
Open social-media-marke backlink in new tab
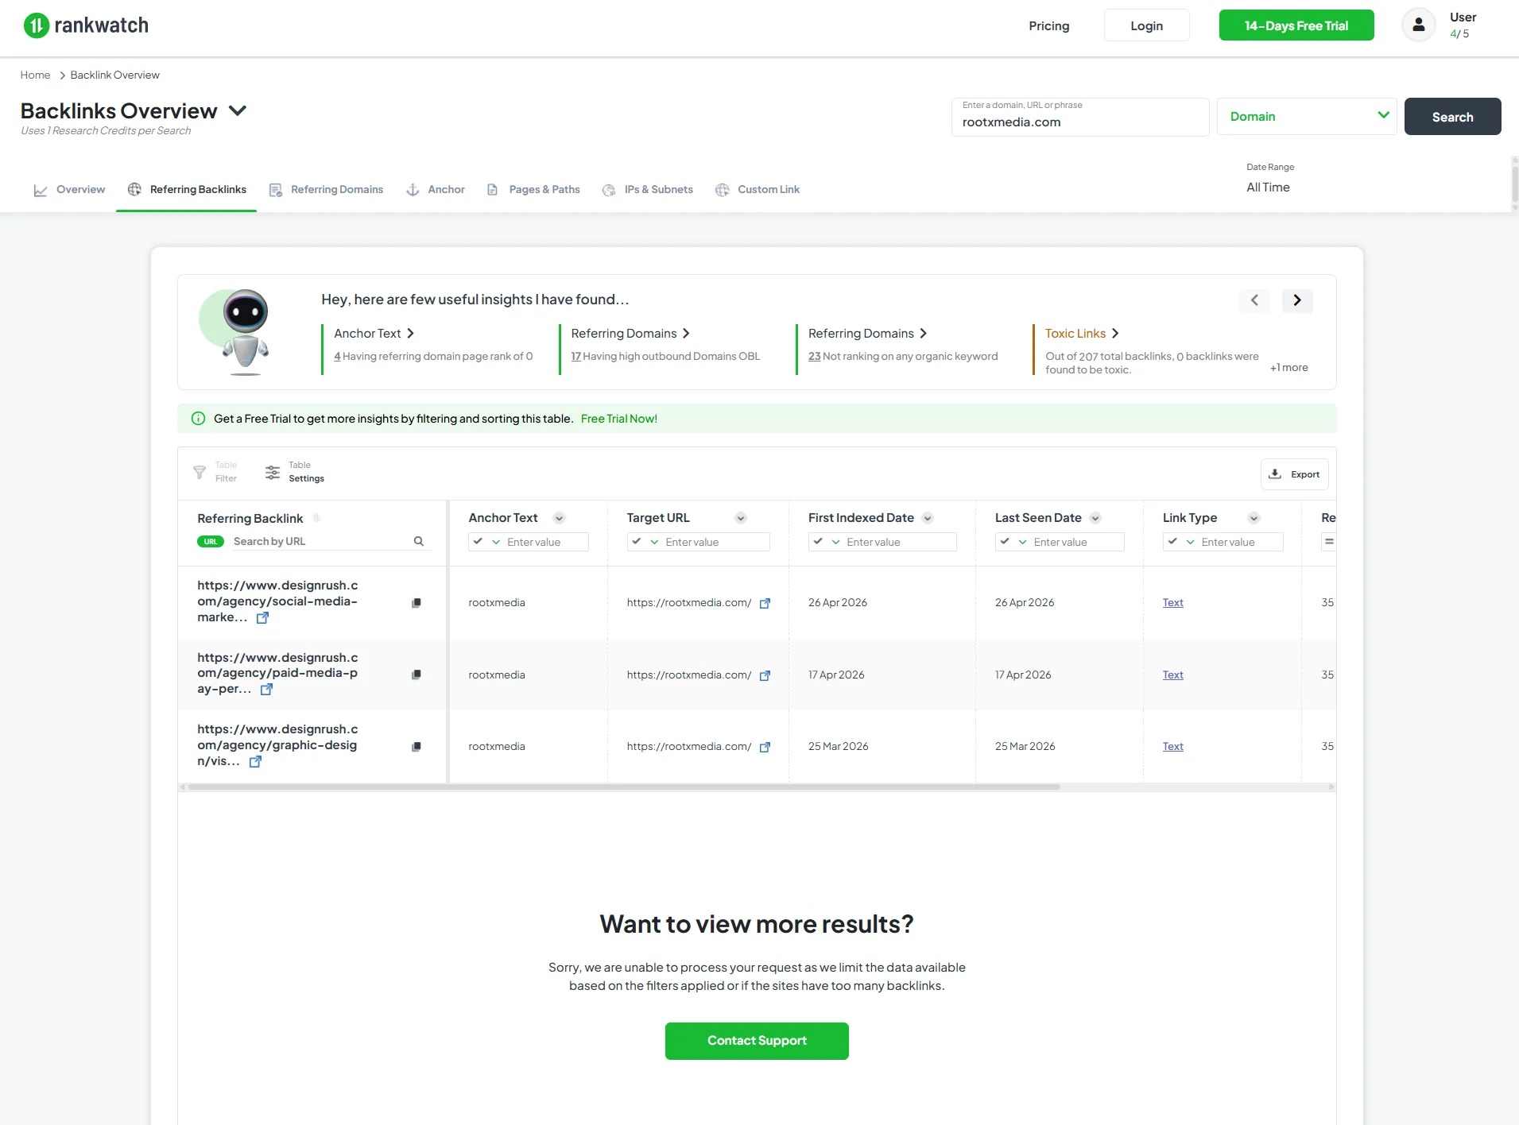(262, 617)
